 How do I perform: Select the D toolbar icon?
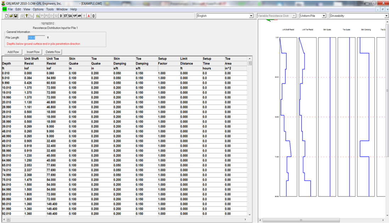tap(61, 16)
